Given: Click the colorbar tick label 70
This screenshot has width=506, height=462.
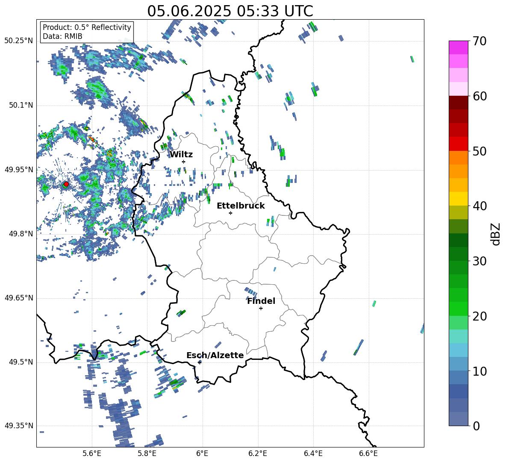Looking at the screenshot, I should [x=480, y=41].
